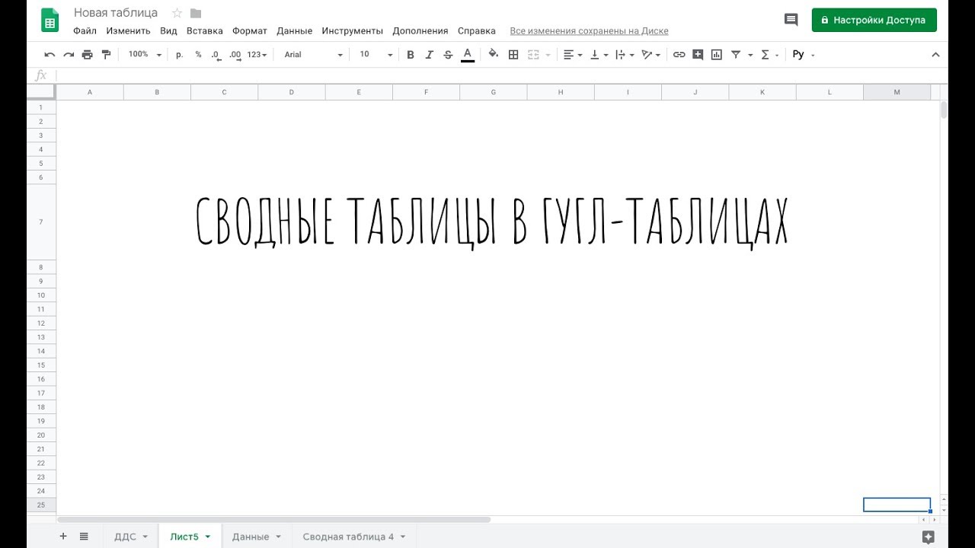The width and height of the screenshot is (975, 548).
Task: Select column M header
Action: tap(897, 92)
